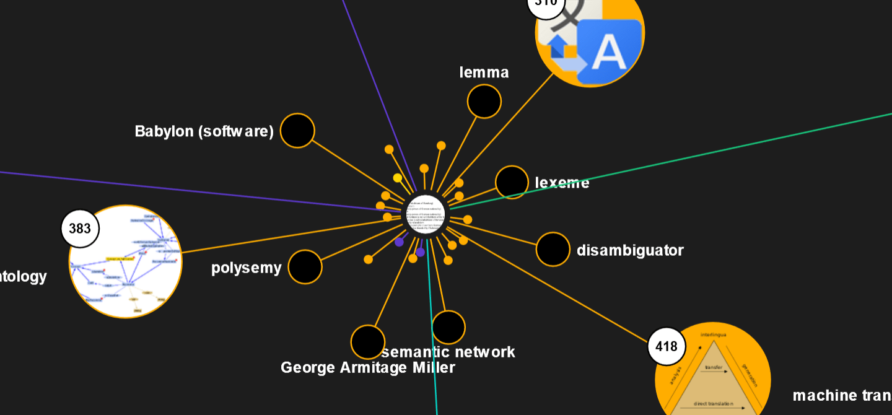Select the Babylon (software) node circle
The image size is (892, 415).
click(x=297, y=131)
